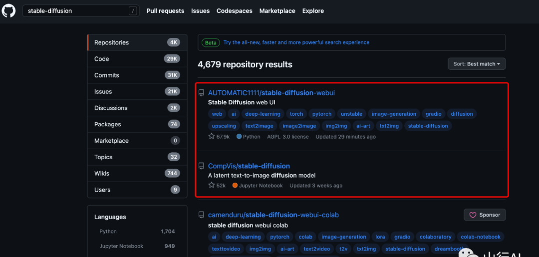This screenshot has height=257, width=539.
Task: Open first result's image-generation tag
Action: pos(394,114)
